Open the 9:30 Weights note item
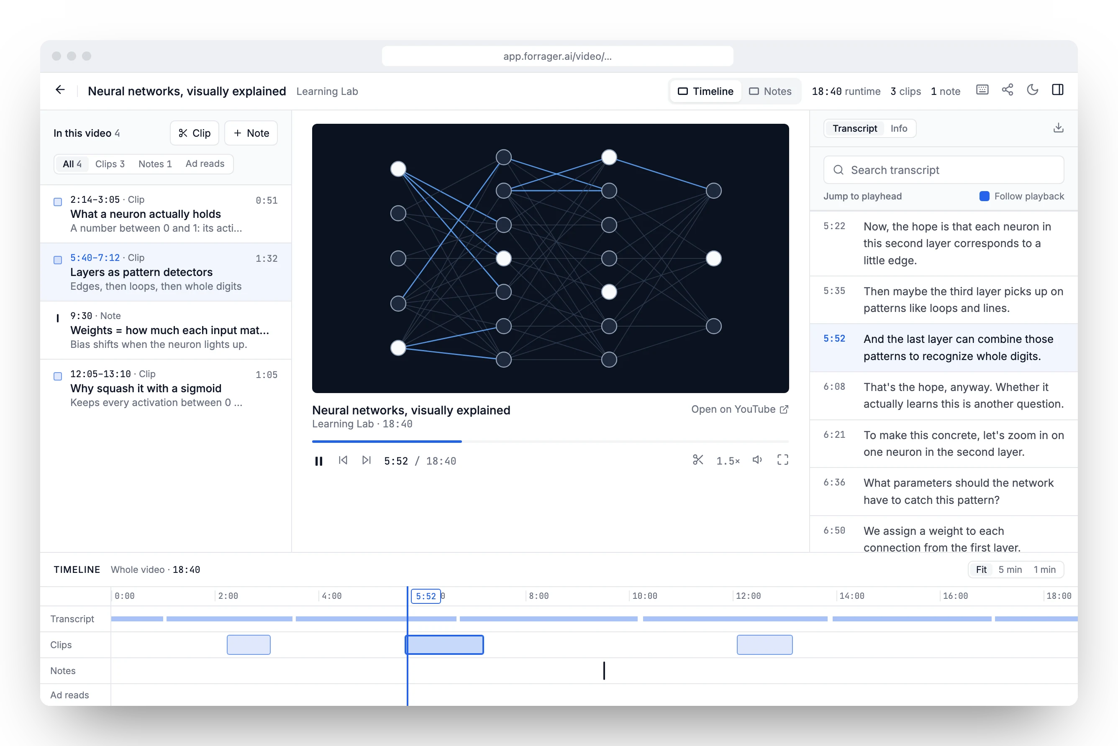This screenshot has width=1118, height=746. pyautogui.click(x=166, y=330)
